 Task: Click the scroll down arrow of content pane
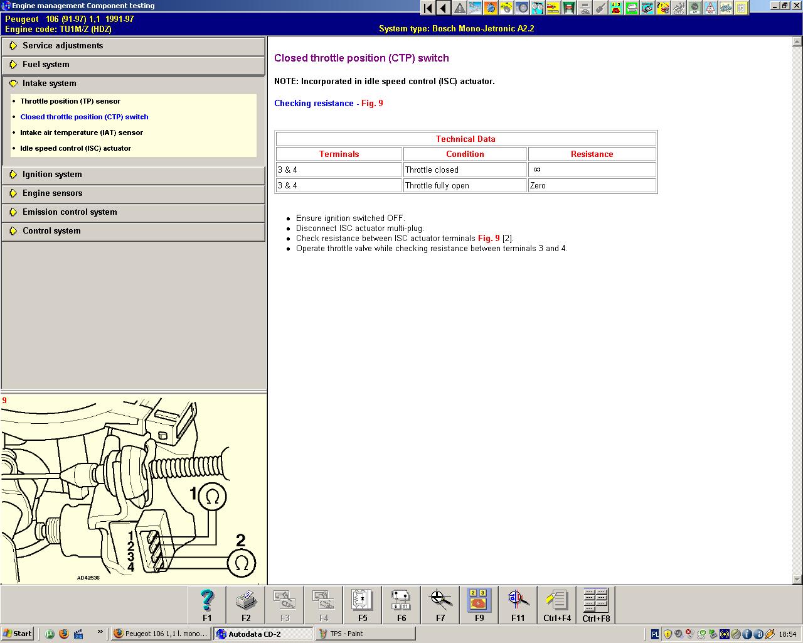797,580
